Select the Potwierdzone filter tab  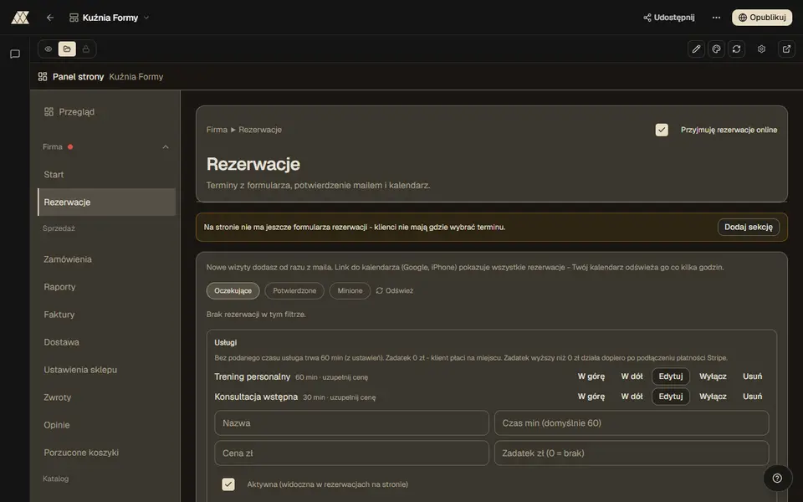[x=294, y=290]
